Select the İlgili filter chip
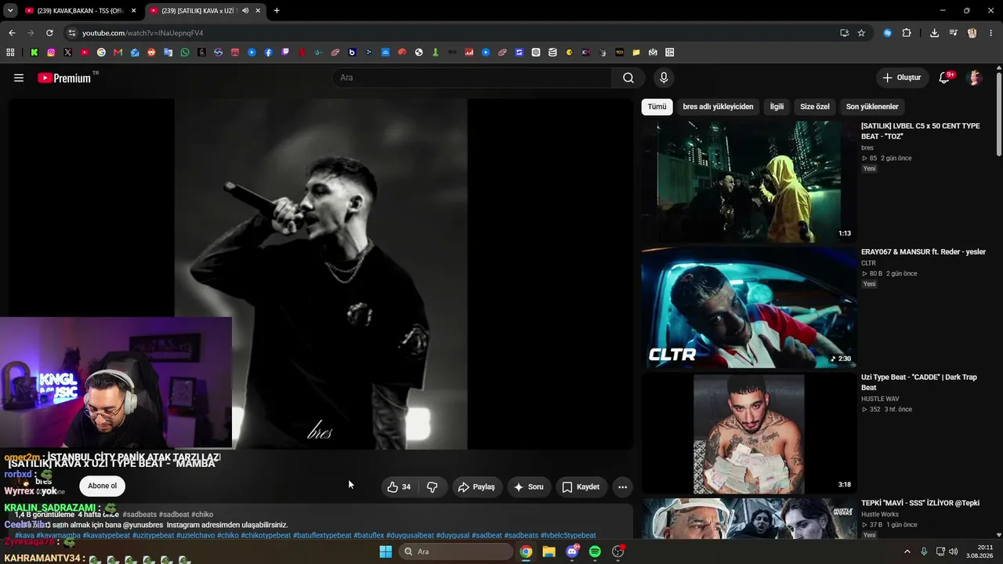 (x=777, y=107)
